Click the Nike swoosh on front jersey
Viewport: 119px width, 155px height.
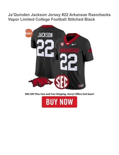pyautogui.click(x=74, y=44)
